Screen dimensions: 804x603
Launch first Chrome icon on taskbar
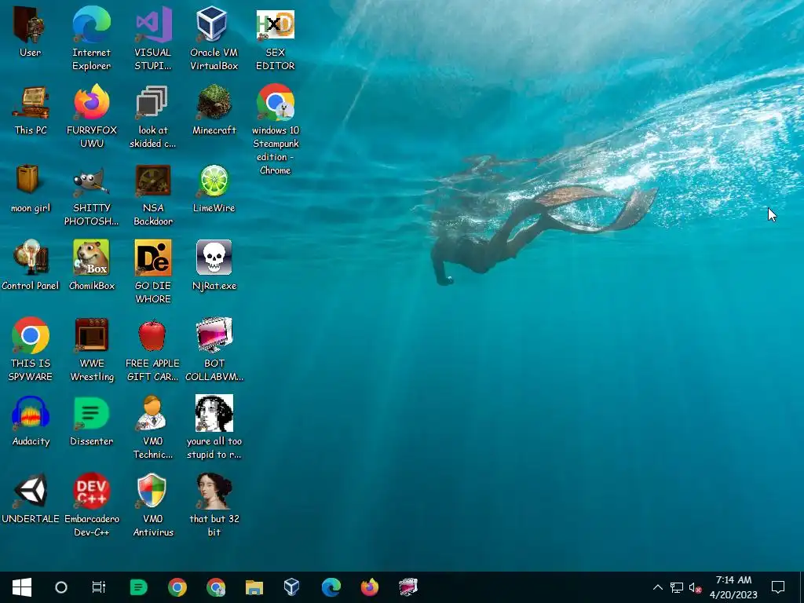[x=177, y=587]
